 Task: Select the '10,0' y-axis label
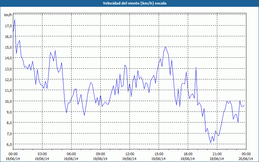click(x=8, y=101)
